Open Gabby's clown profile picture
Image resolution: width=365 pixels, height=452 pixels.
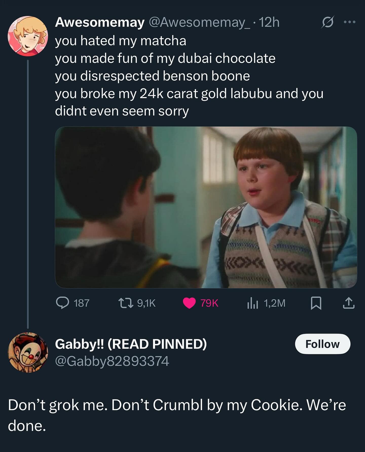pos(28,352)
